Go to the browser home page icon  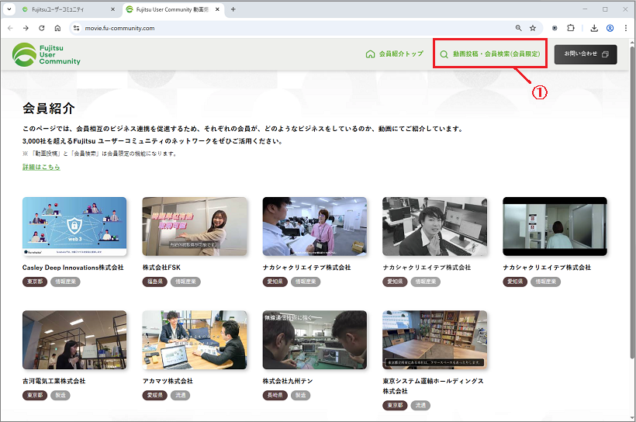pos(57,28)
